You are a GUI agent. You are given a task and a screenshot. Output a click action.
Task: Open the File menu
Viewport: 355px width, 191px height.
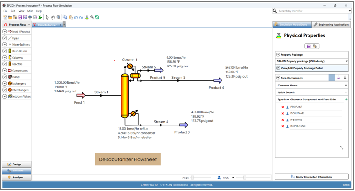[x=6, y=11]
